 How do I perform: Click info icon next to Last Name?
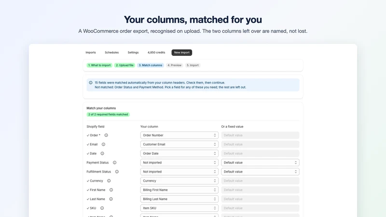pyautogui.click(x=111, y=199)
